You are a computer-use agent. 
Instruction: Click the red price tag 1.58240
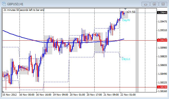click(162, 87)
